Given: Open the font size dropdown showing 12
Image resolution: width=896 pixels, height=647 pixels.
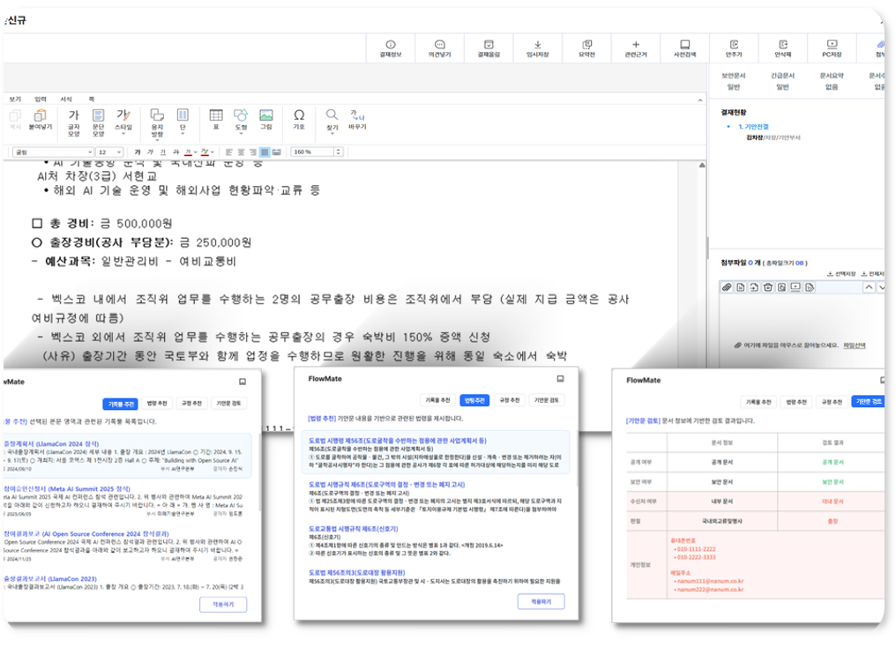Looking at the screenshot, I should coord(109,152).
